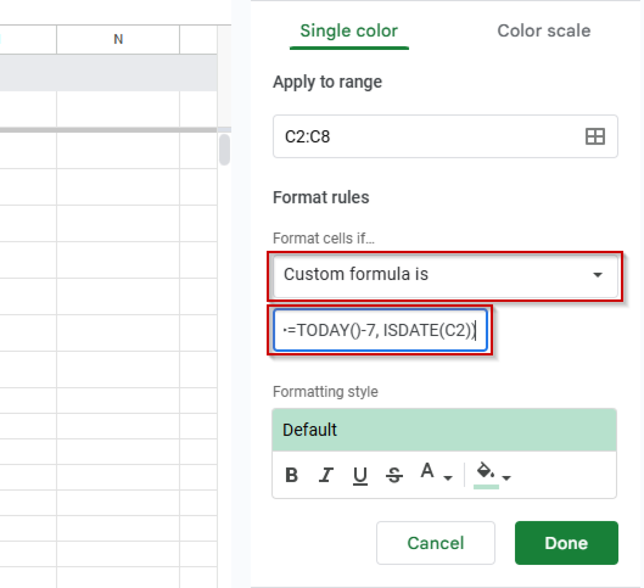Select column N header
This screenshot has width=644, height=588.
point(118,39)
